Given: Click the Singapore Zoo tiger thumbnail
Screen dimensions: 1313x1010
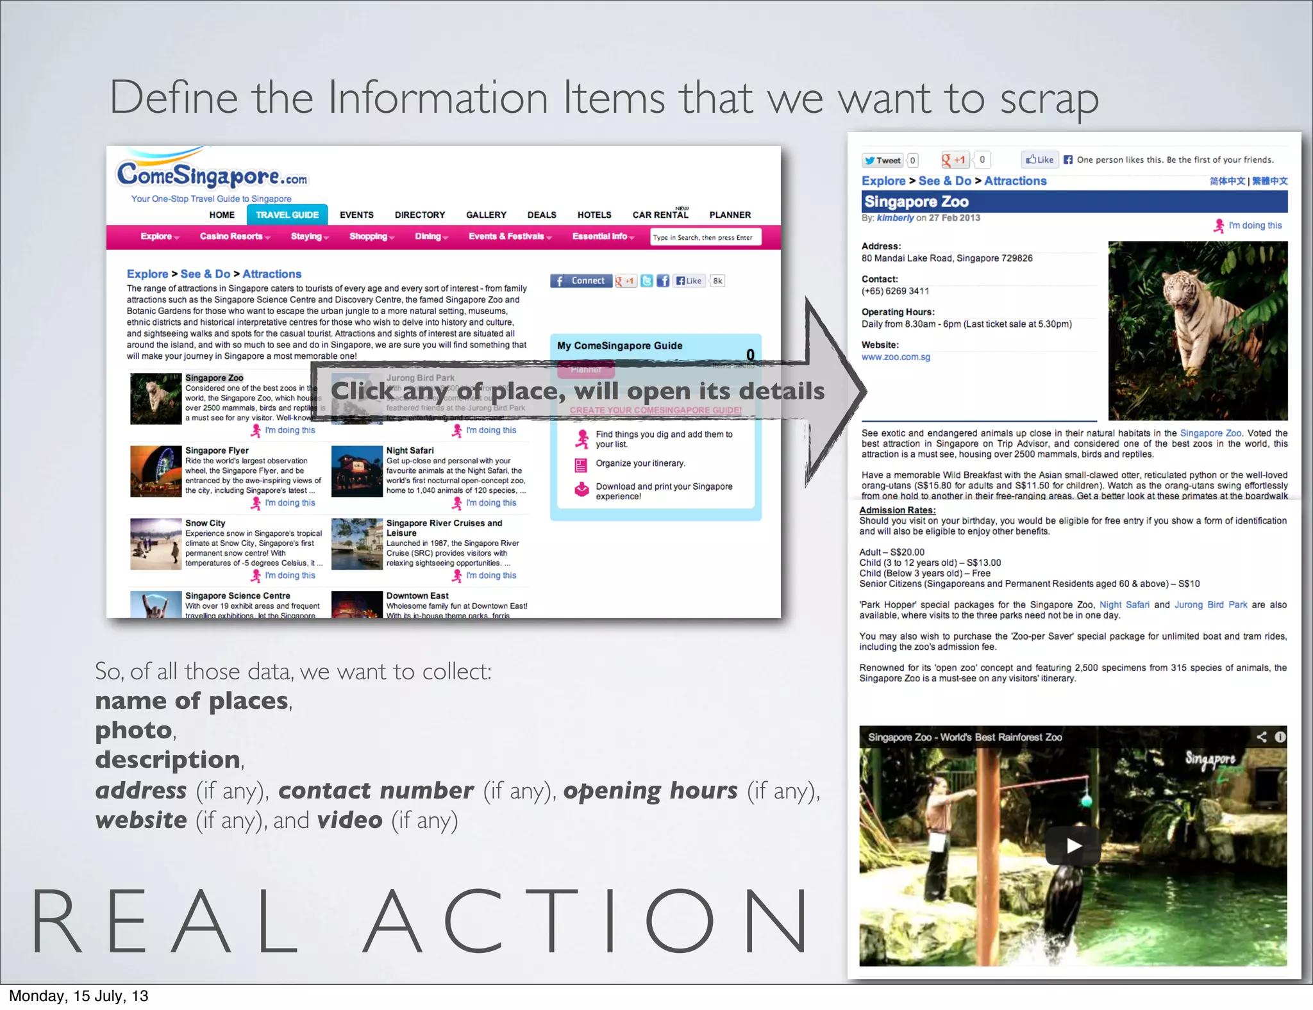Looking at the screenshot, I should point(156,399).
